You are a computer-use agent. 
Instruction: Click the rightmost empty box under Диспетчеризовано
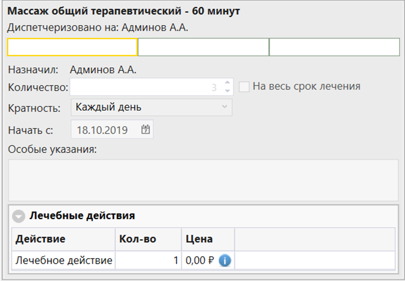click(x=334, y=47)
